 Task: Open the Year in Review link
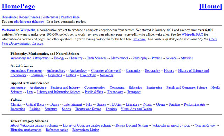[205, 125]
